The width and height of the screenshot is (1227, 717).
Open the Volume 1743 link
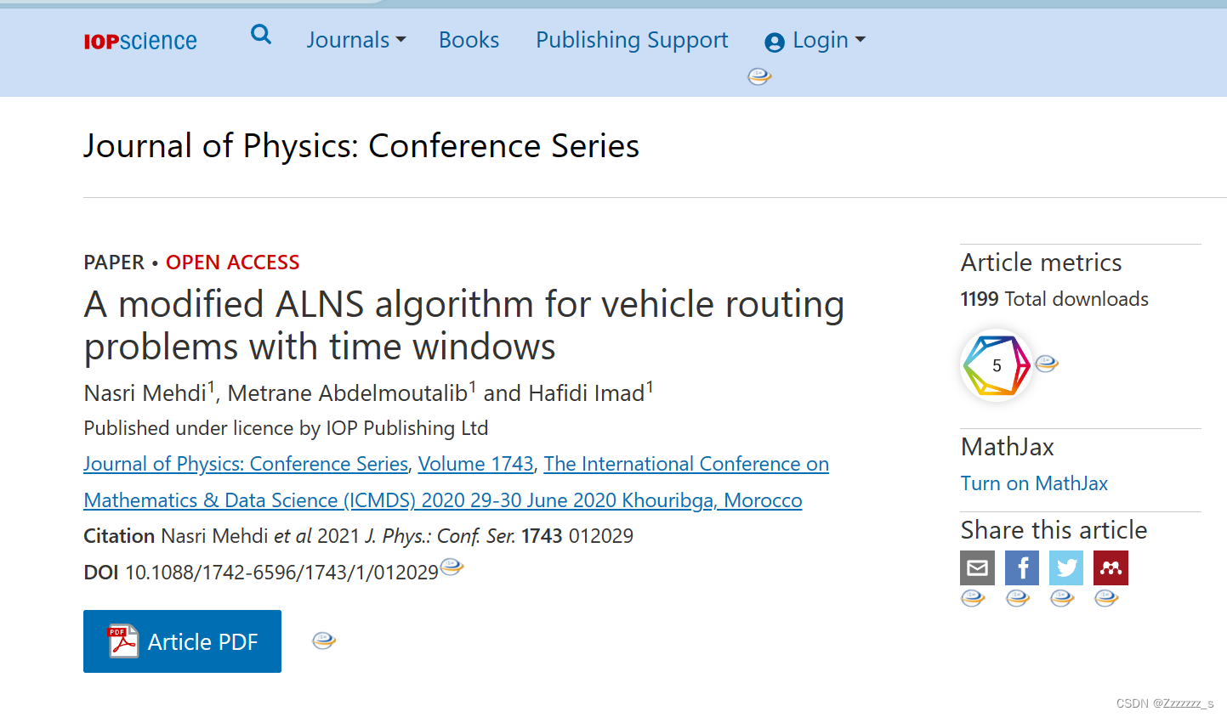point(474,464)
